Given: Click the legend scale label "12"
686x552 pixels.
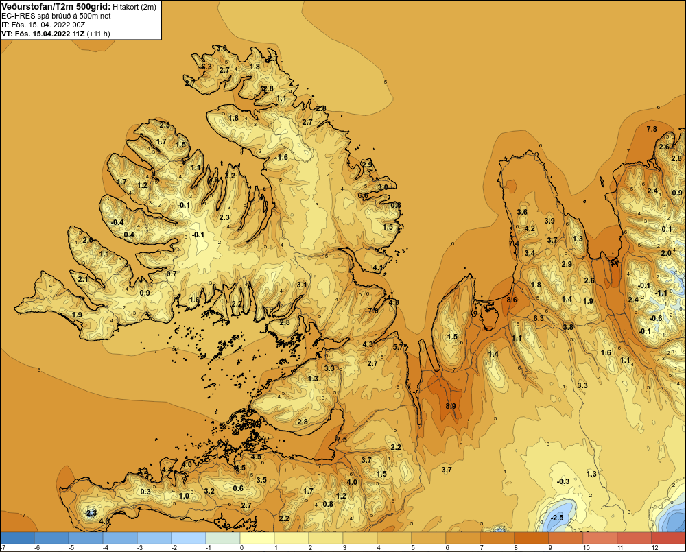Looking at the screenshot, I should point(655,548).
